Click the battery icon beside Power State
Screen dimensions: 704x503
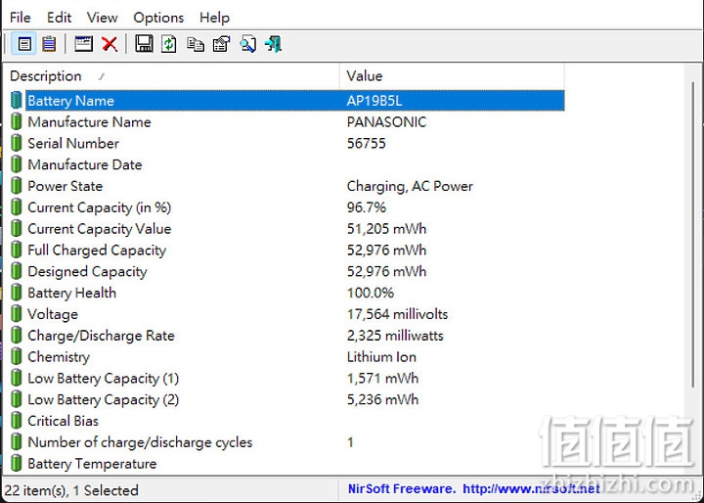pyautogui.click(x=17, y=186)
